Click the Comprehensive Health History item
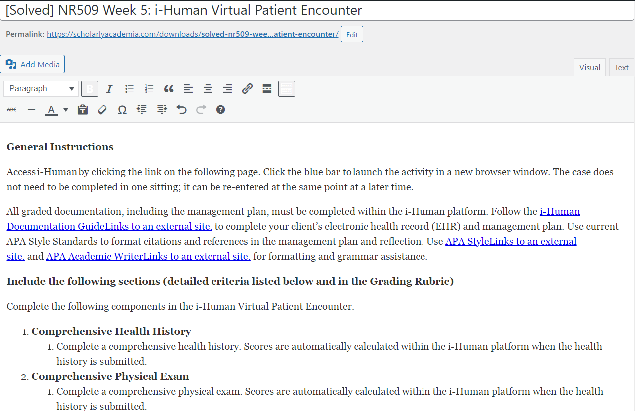The height and width of the screenshot is (411, 635). click(x=111, y=331)
